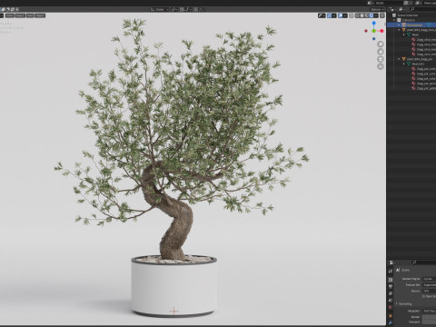Switch to wireframe viewport shading
The width and height of the screenshot is (436, 327).
tap(357, 15)
